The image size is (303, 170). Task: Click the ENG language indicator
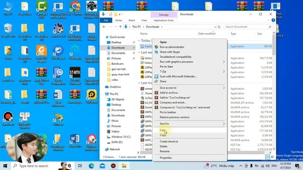[274, 166]
